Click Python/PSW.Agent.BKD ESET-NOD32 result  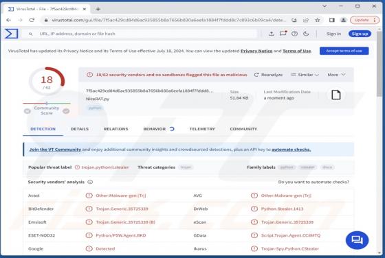pyautogui.click(x=121, y=235)
